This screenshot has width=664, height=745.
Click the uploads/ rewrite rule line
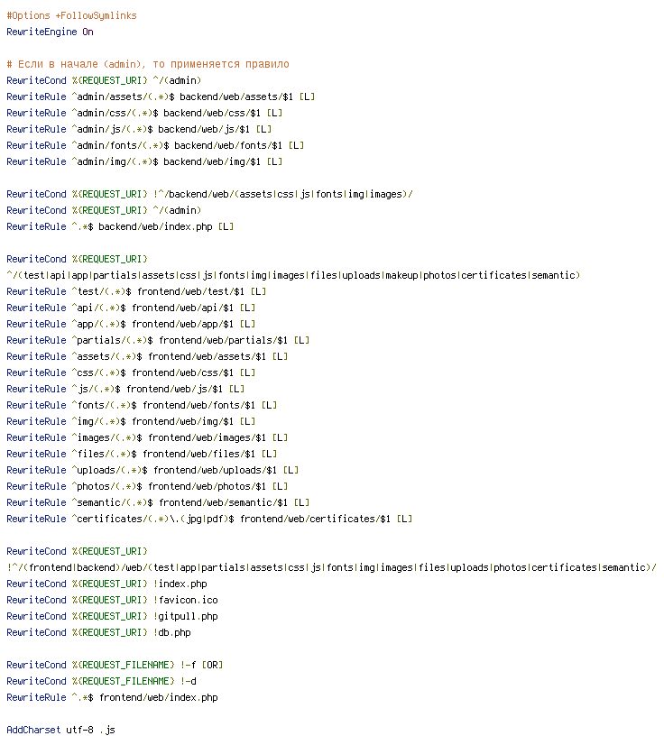click(x=152, y=471)
